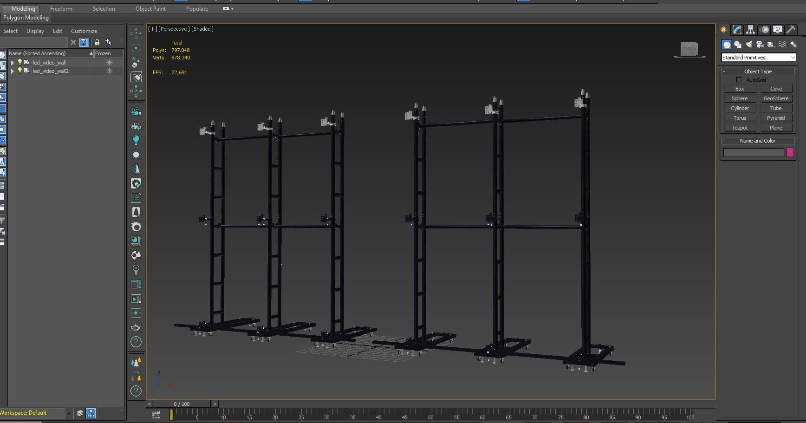Select the Cameras category icon

click(x=760, y=45)
